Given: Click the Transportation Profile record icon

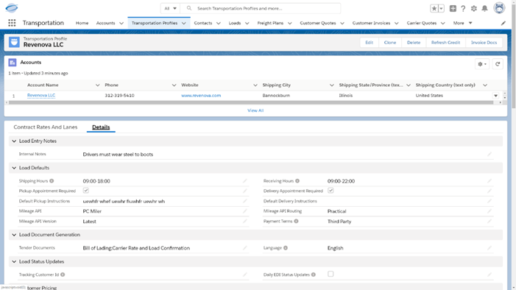Looking at the screenshot, I should tap(14, 42).
